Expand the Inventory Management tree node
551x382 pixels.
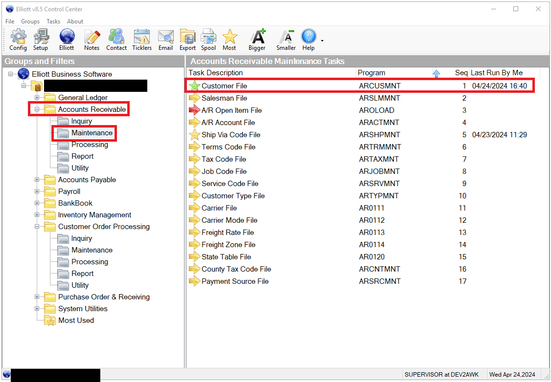37,214
